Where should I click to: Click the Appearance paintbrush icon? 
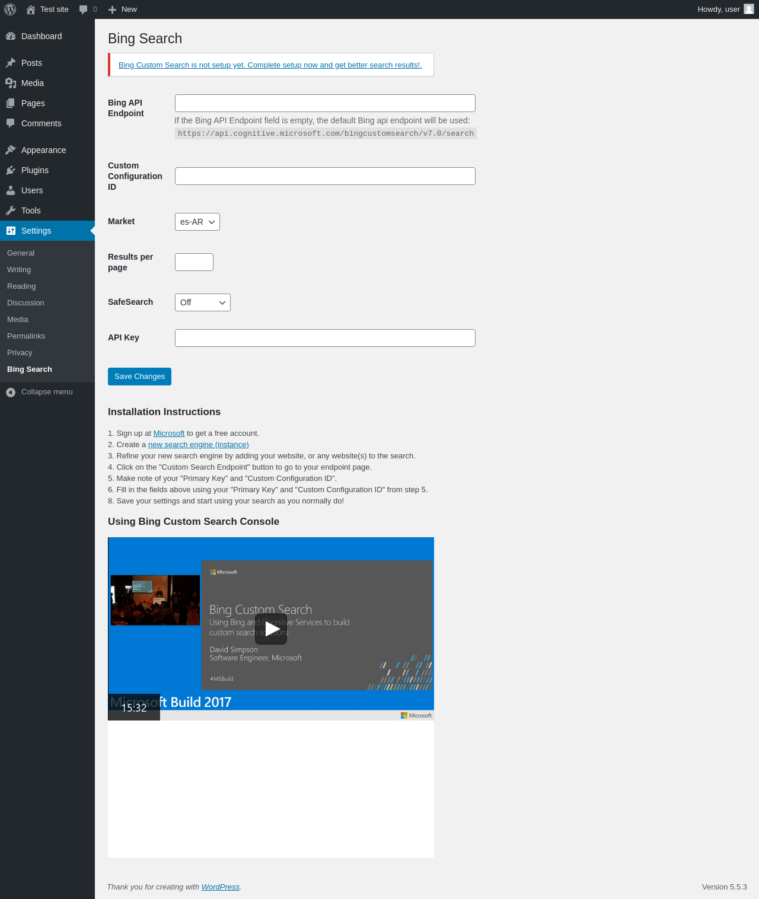click(11, 150)
